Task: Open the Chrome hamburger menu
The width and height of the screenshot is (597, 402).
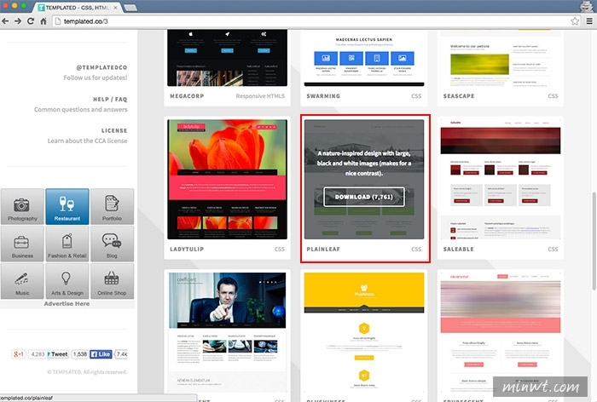Action: click(x=589, y=21)
